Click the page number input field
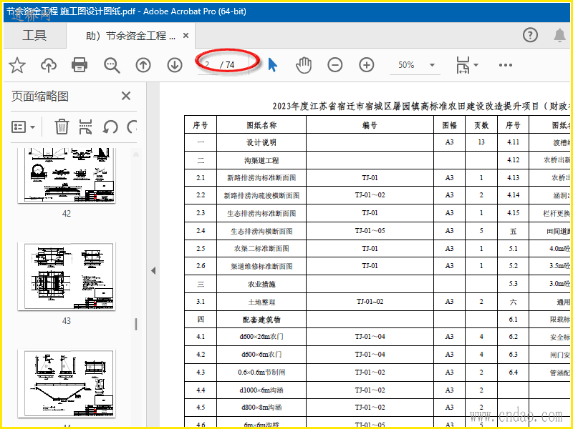 coord(208,65)
